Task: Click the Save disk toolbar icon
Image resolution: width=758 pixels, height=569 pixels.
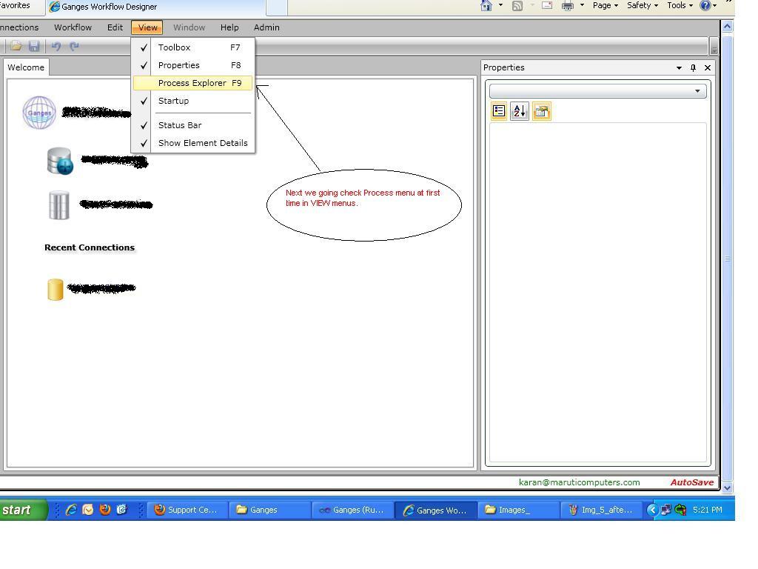Action: coord(34,46)
